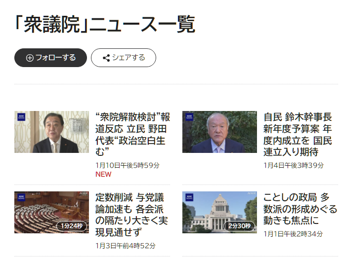The image size is (341, 257).
Task: Click the 鈴木幹事長 portrait thumbnail
Action: click(x=219, y=132)
